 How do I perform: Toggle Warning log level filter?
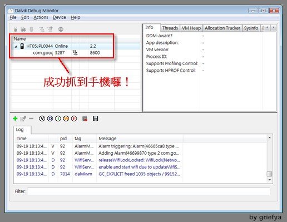pos(66,119)
